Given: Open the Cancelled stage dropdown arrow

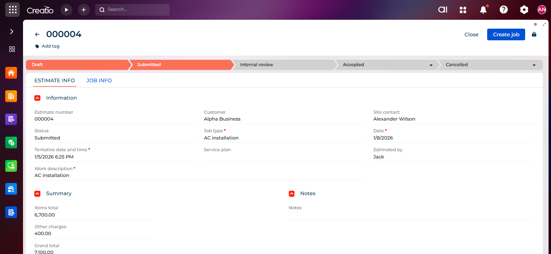Looking at the screenshot, I should pos(534,65).
